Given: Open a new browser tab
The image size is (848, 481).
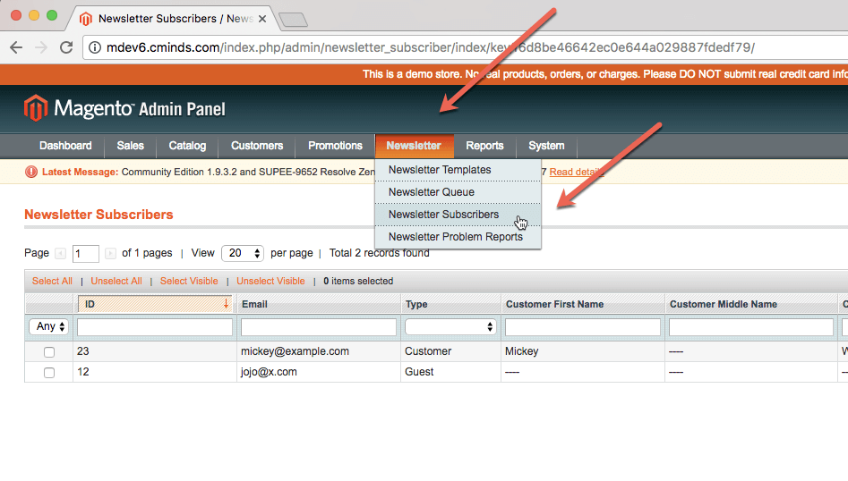Looking at the screenshot, I should pos(293,19).
